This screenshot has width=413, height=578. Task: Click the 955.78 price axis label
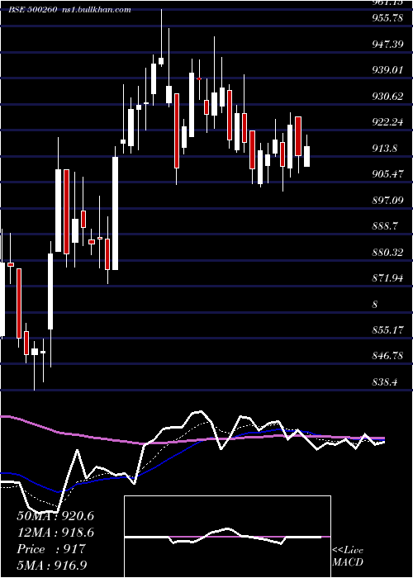coord(387,17)
